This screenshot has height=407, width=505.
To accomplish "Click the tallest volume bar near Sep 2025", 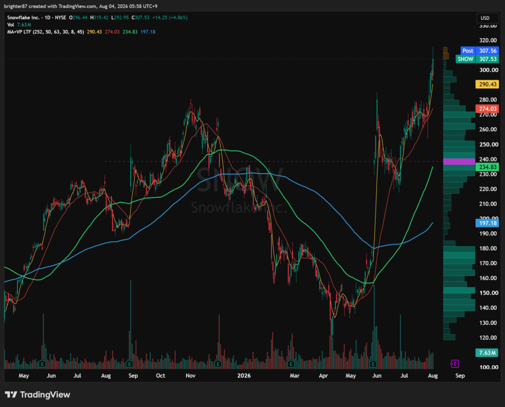I will click(x=130, y=324).
